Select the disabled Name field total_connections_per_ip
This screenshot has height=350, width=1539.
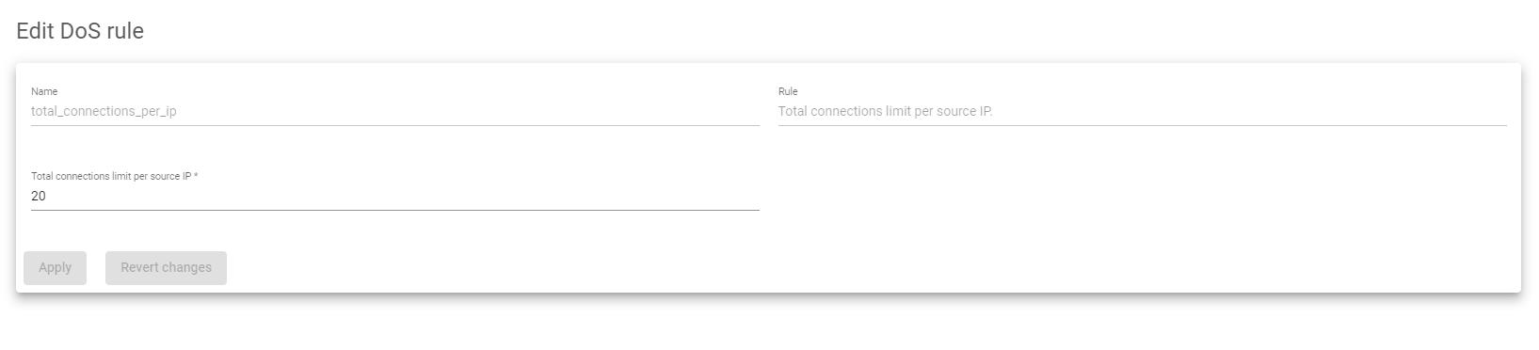coord(394,111)
